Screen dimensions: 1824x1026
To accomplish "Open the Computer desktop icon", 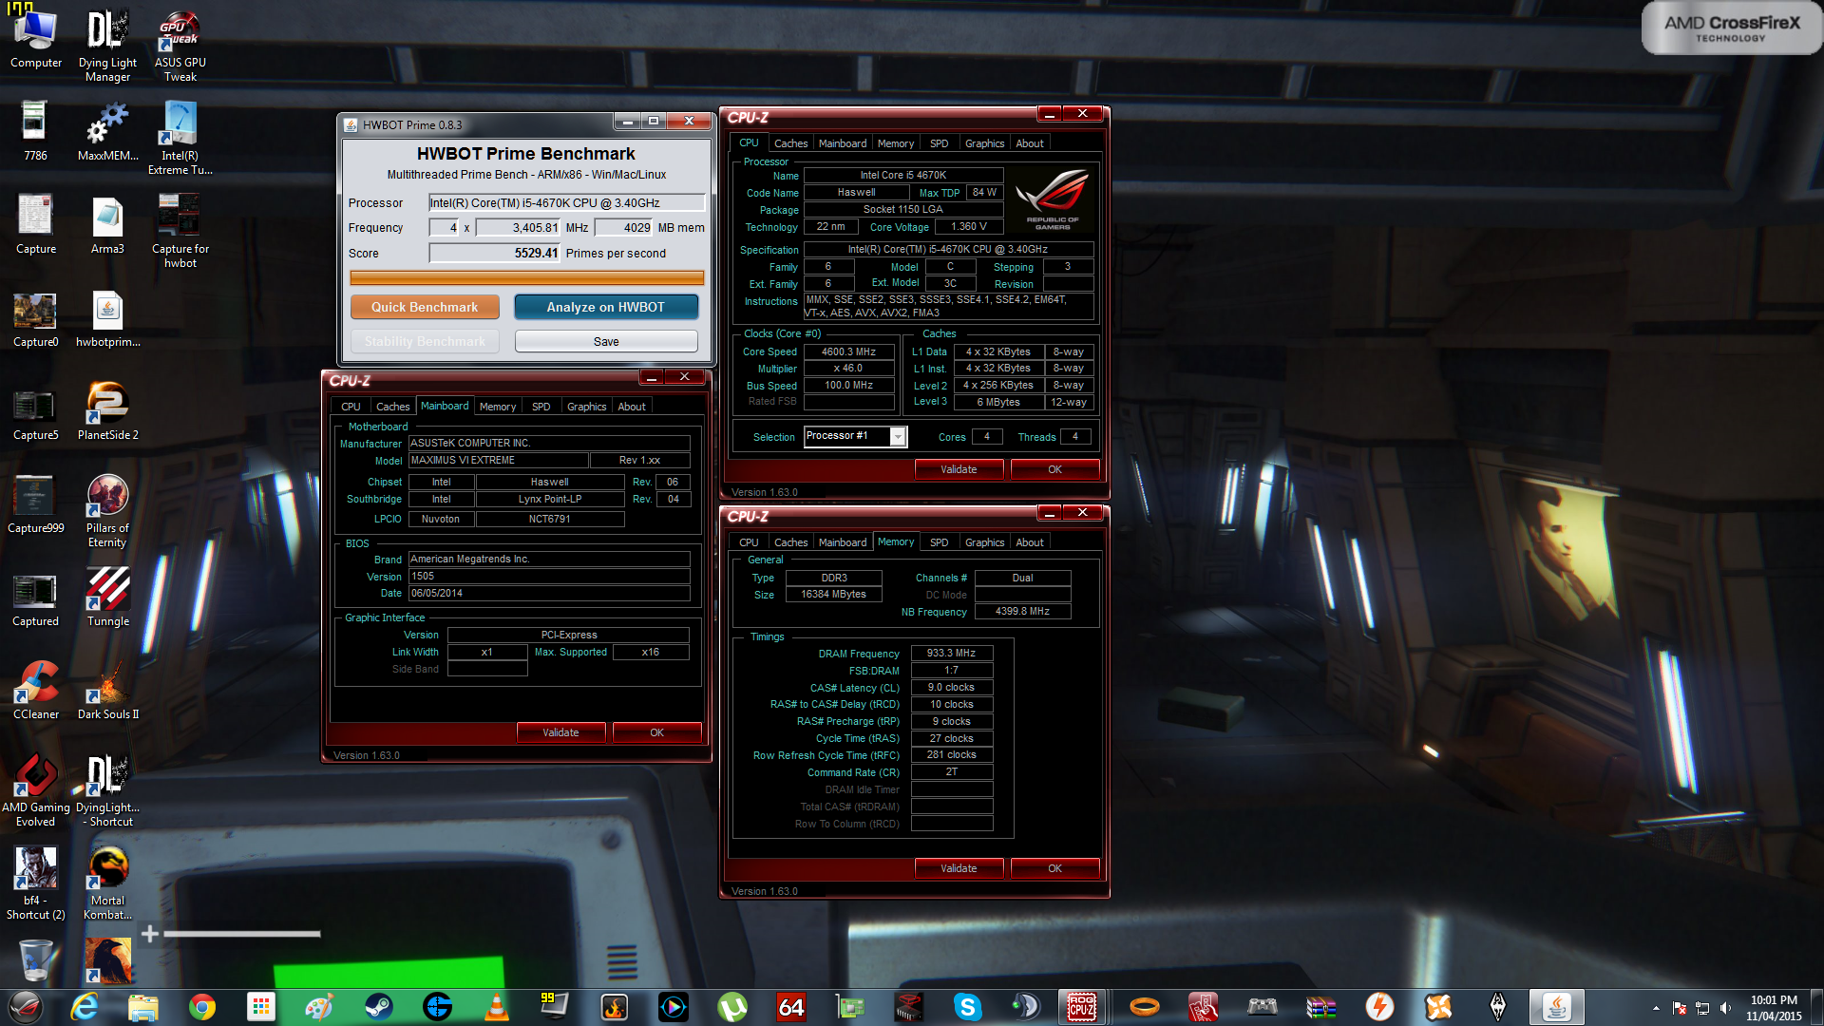I will (x=36, y=38).
